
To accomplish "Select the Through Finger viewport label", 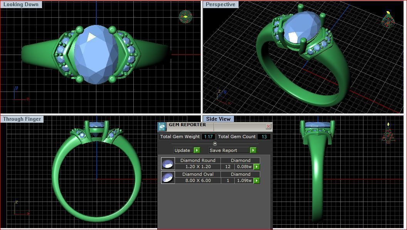I will [22, 119].
